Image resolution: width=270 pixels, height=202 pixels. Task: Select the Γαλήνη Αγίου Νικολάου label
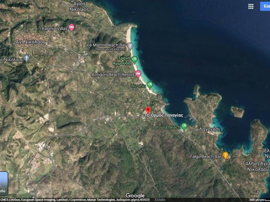point(256,166)
